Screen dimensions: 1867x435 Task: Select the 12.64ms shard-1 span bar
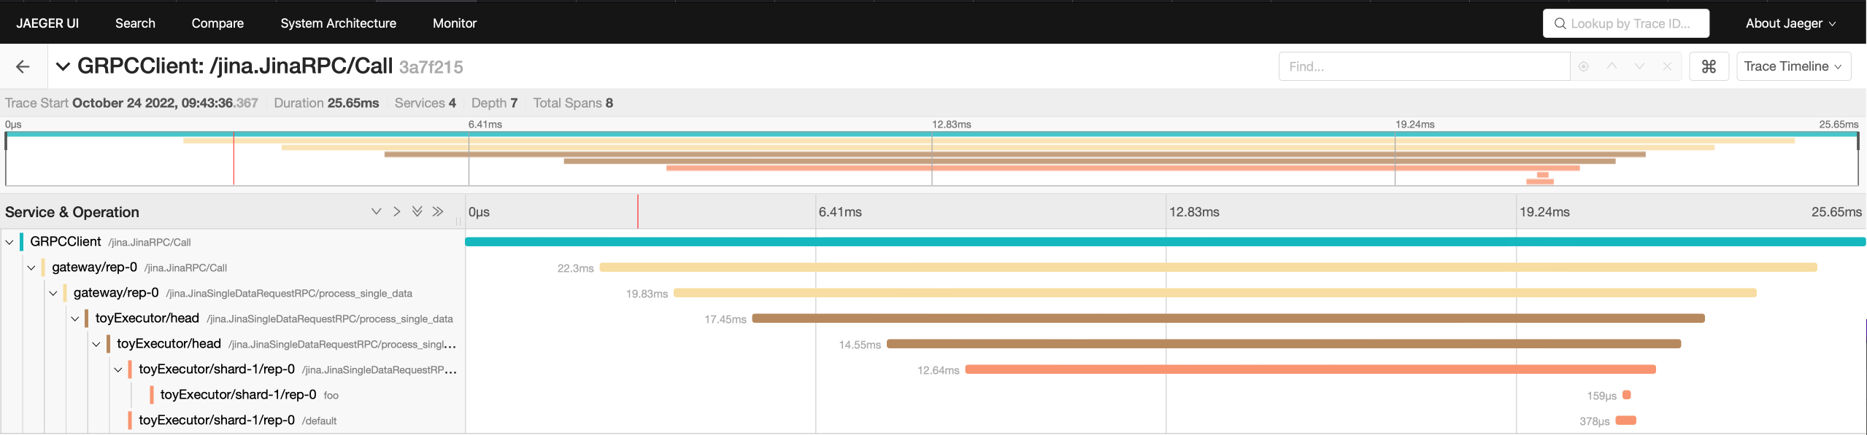pos(1310,369)
